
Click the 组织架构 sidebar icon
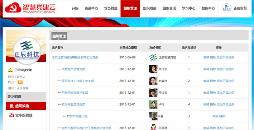(11, 106)
